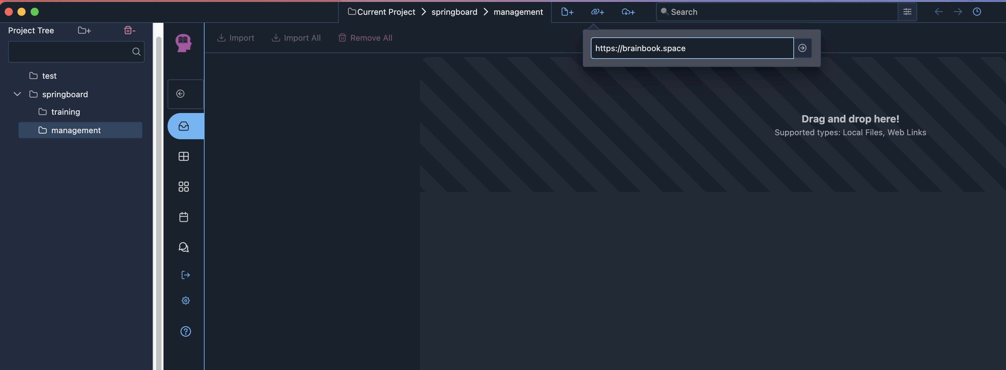Collapse sidebar with the back arrow button
The height and width of the screenshot is (370, 1006).
click(180, 94)
